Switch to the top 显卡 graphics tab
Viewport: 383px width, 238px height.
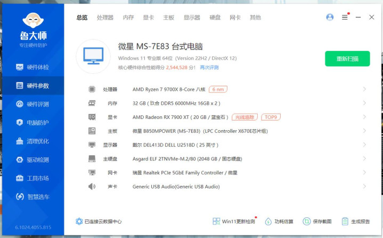149,18
